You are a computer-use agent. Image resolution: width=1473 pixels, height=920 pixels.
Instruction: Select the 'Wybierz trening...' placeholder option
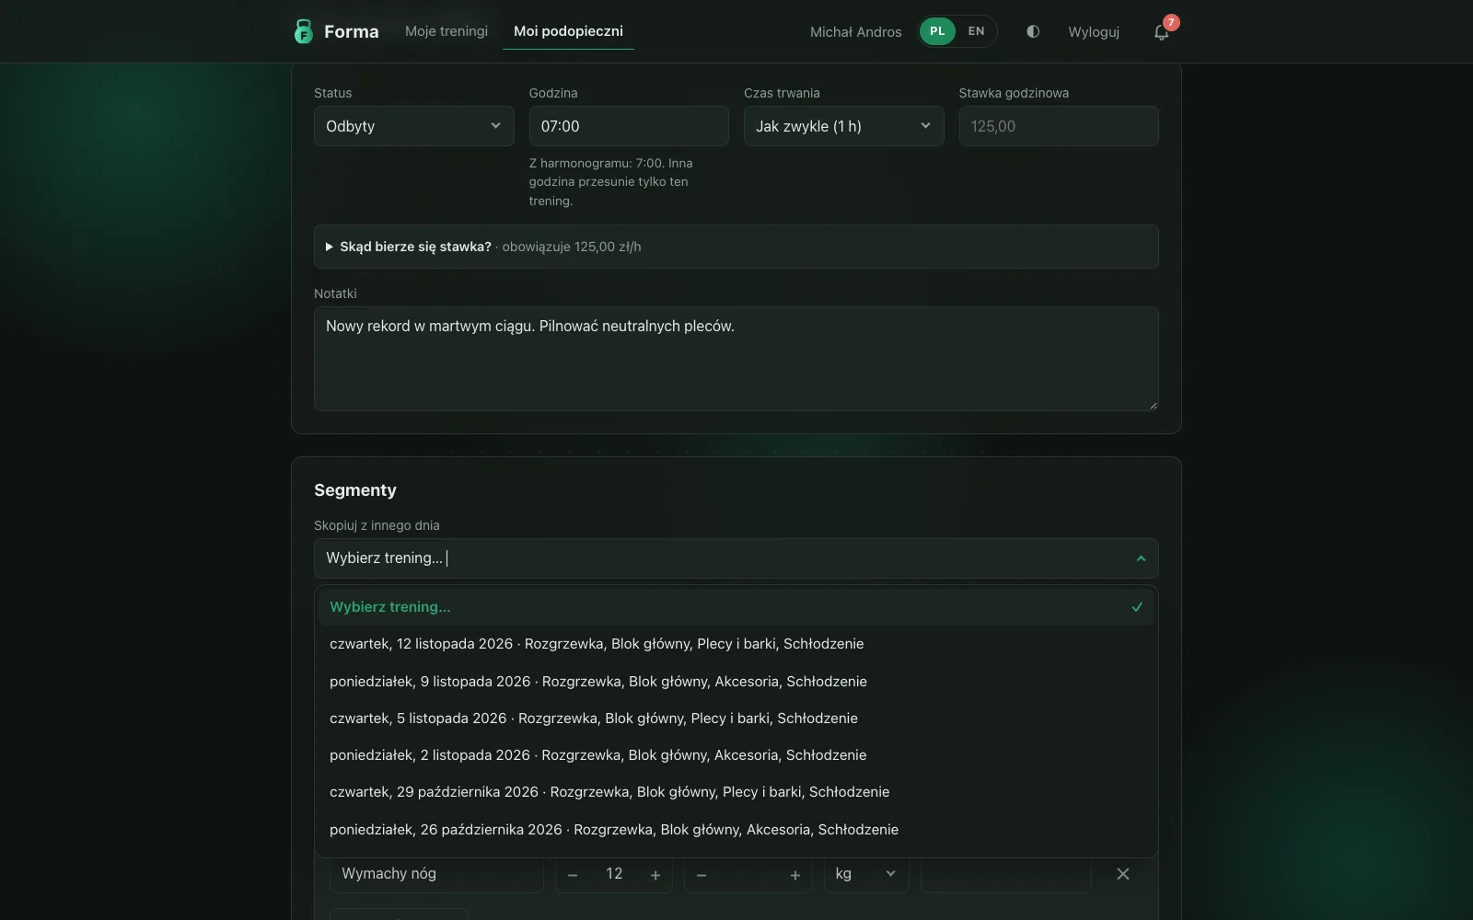tap(736, 607)
